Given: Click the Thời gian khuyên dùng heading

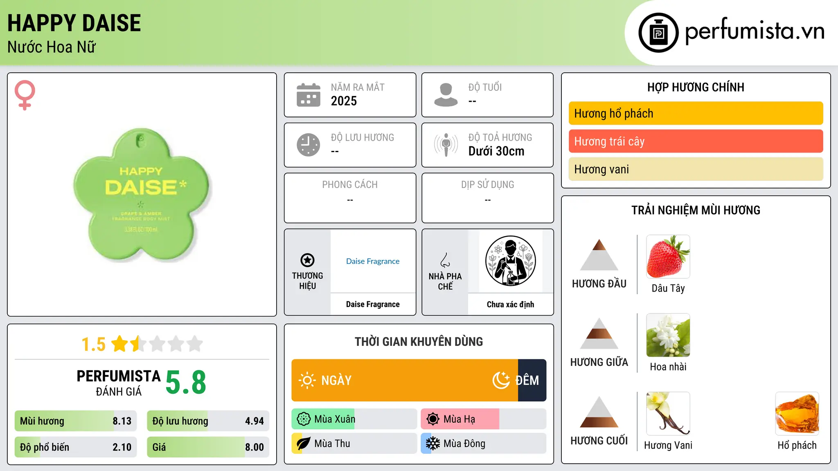Looking at the screenshot, I should [419, 341].
